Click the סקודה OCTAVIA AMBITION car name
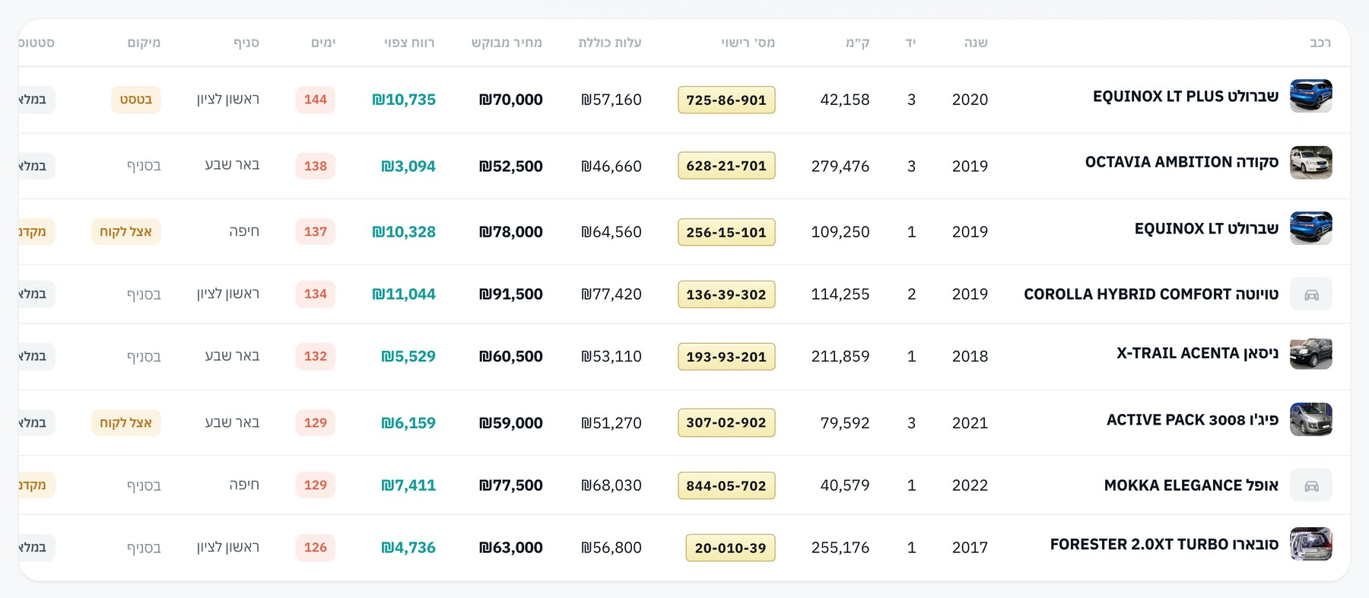 [x=1182, y=162]
